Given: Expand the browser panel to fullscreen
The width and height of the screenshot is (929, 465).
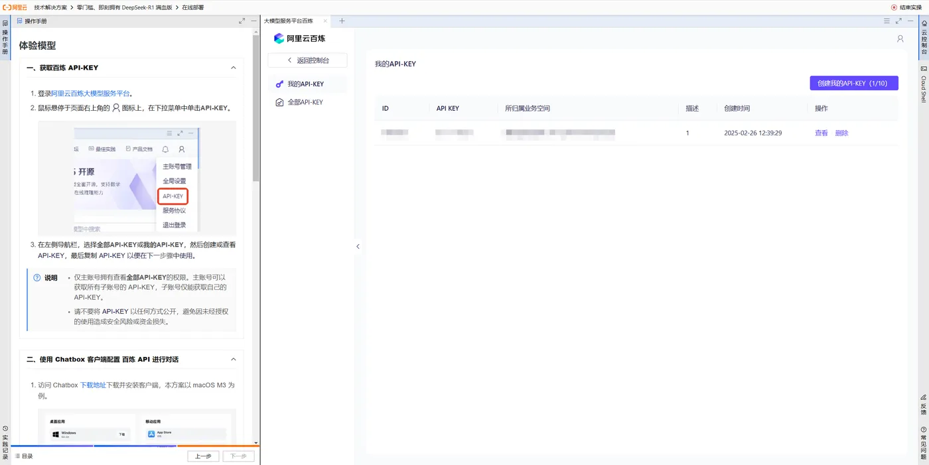Looking at the screenshot, I should [898, 21].
